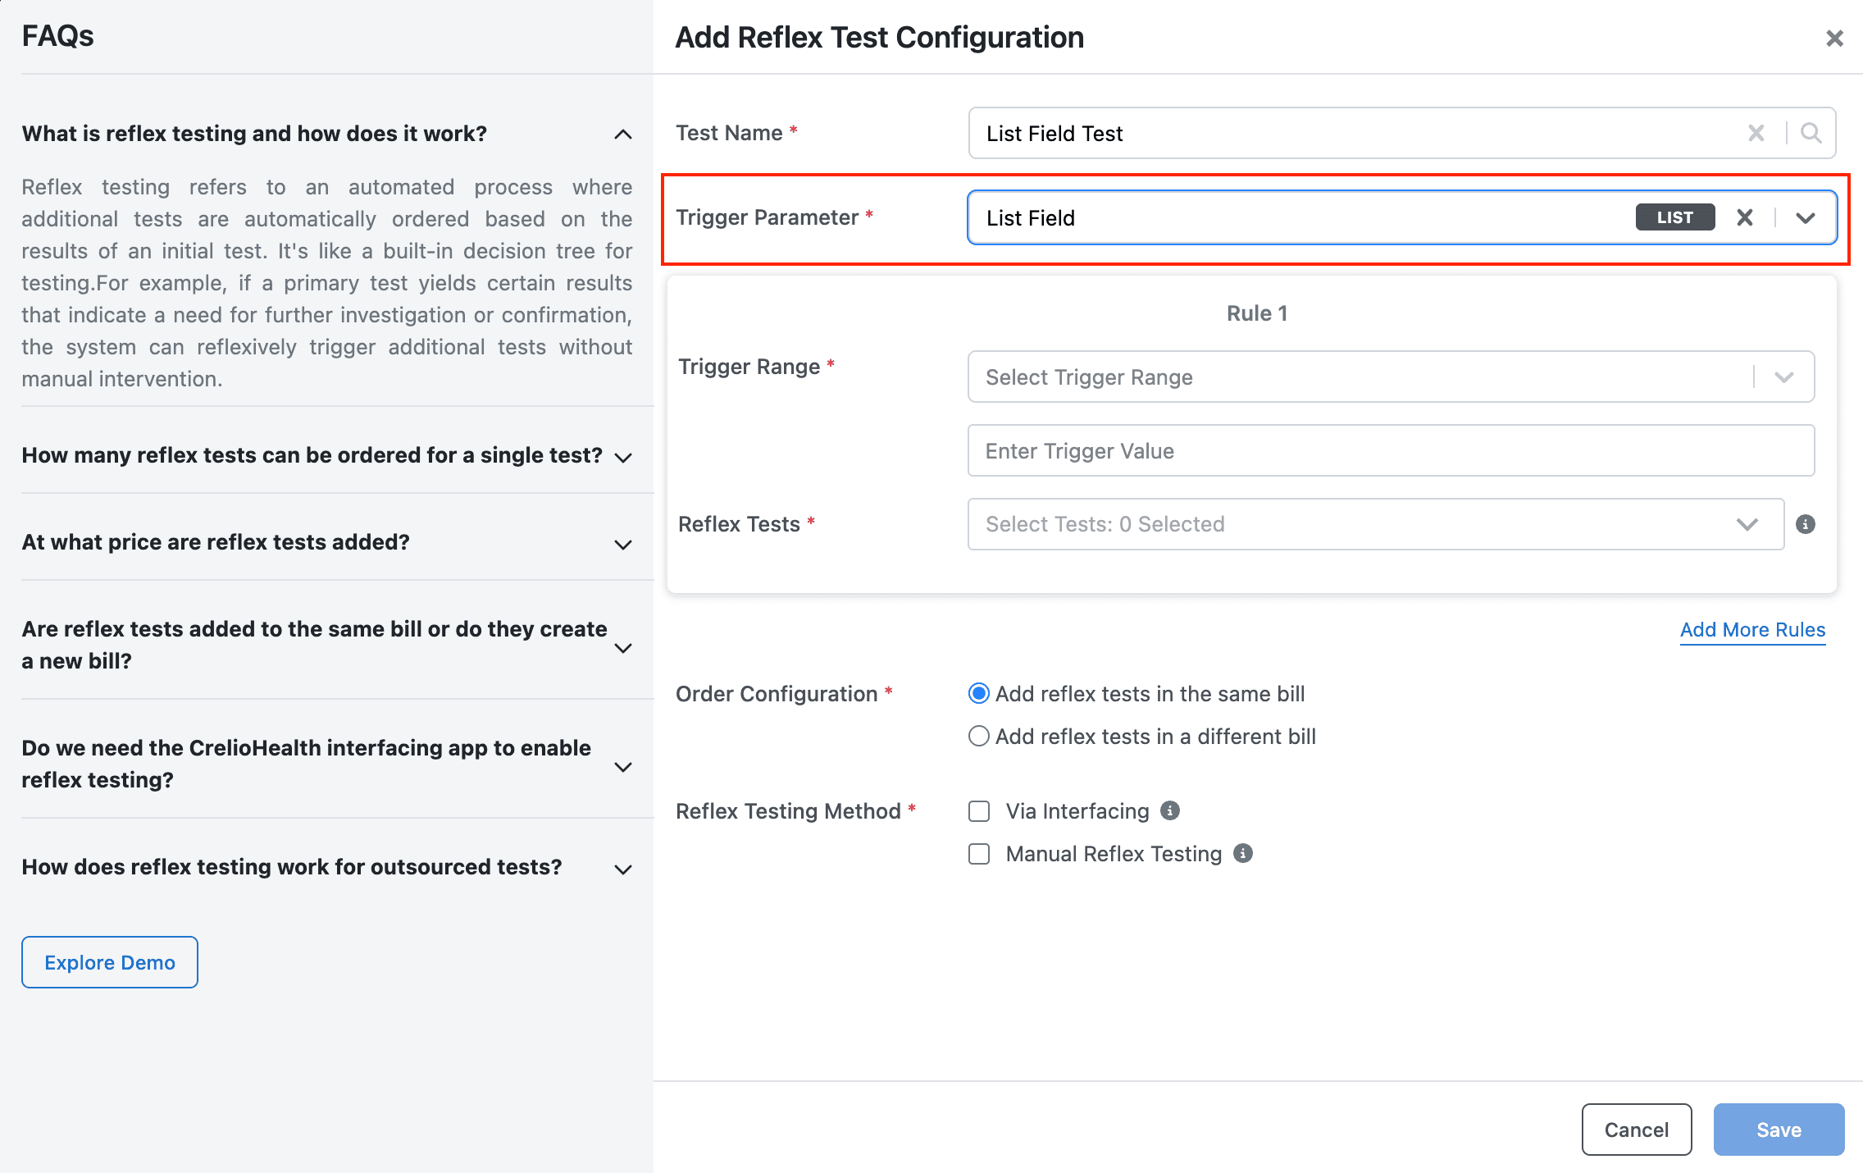Image resolution: width=1863 pixels, height=1173 pixels.
Task: Click the Manual Reflex Testing info icon
Action: click(1243, 853)
